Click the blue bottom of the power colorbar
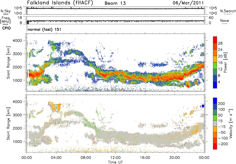The width and height of the screenshot is (236, 164). (x=215, y=85)
